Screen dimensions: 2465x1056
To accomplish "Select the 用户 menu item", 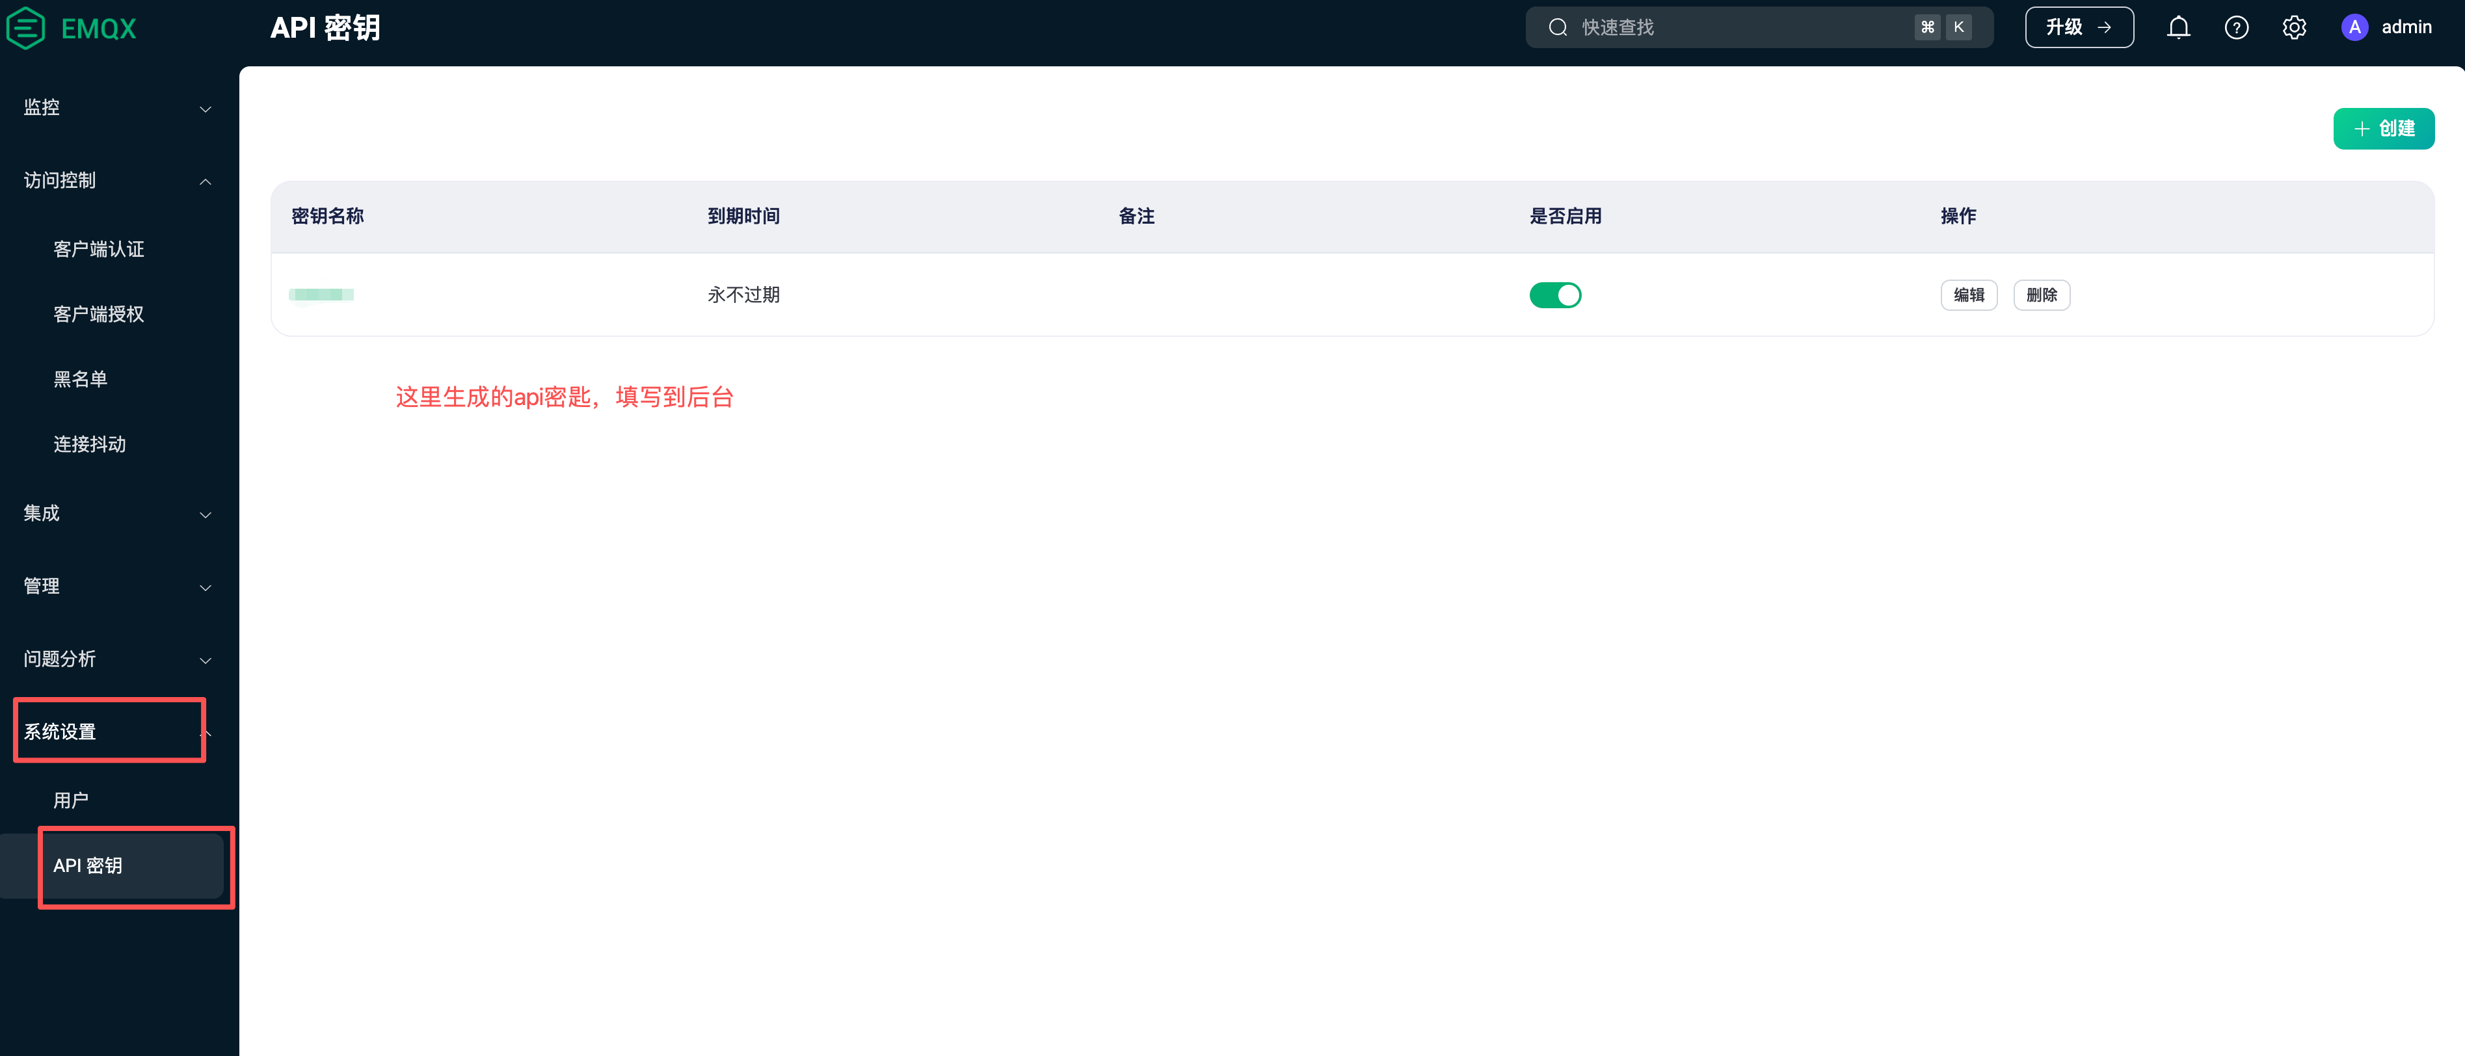I will (71, 800).
